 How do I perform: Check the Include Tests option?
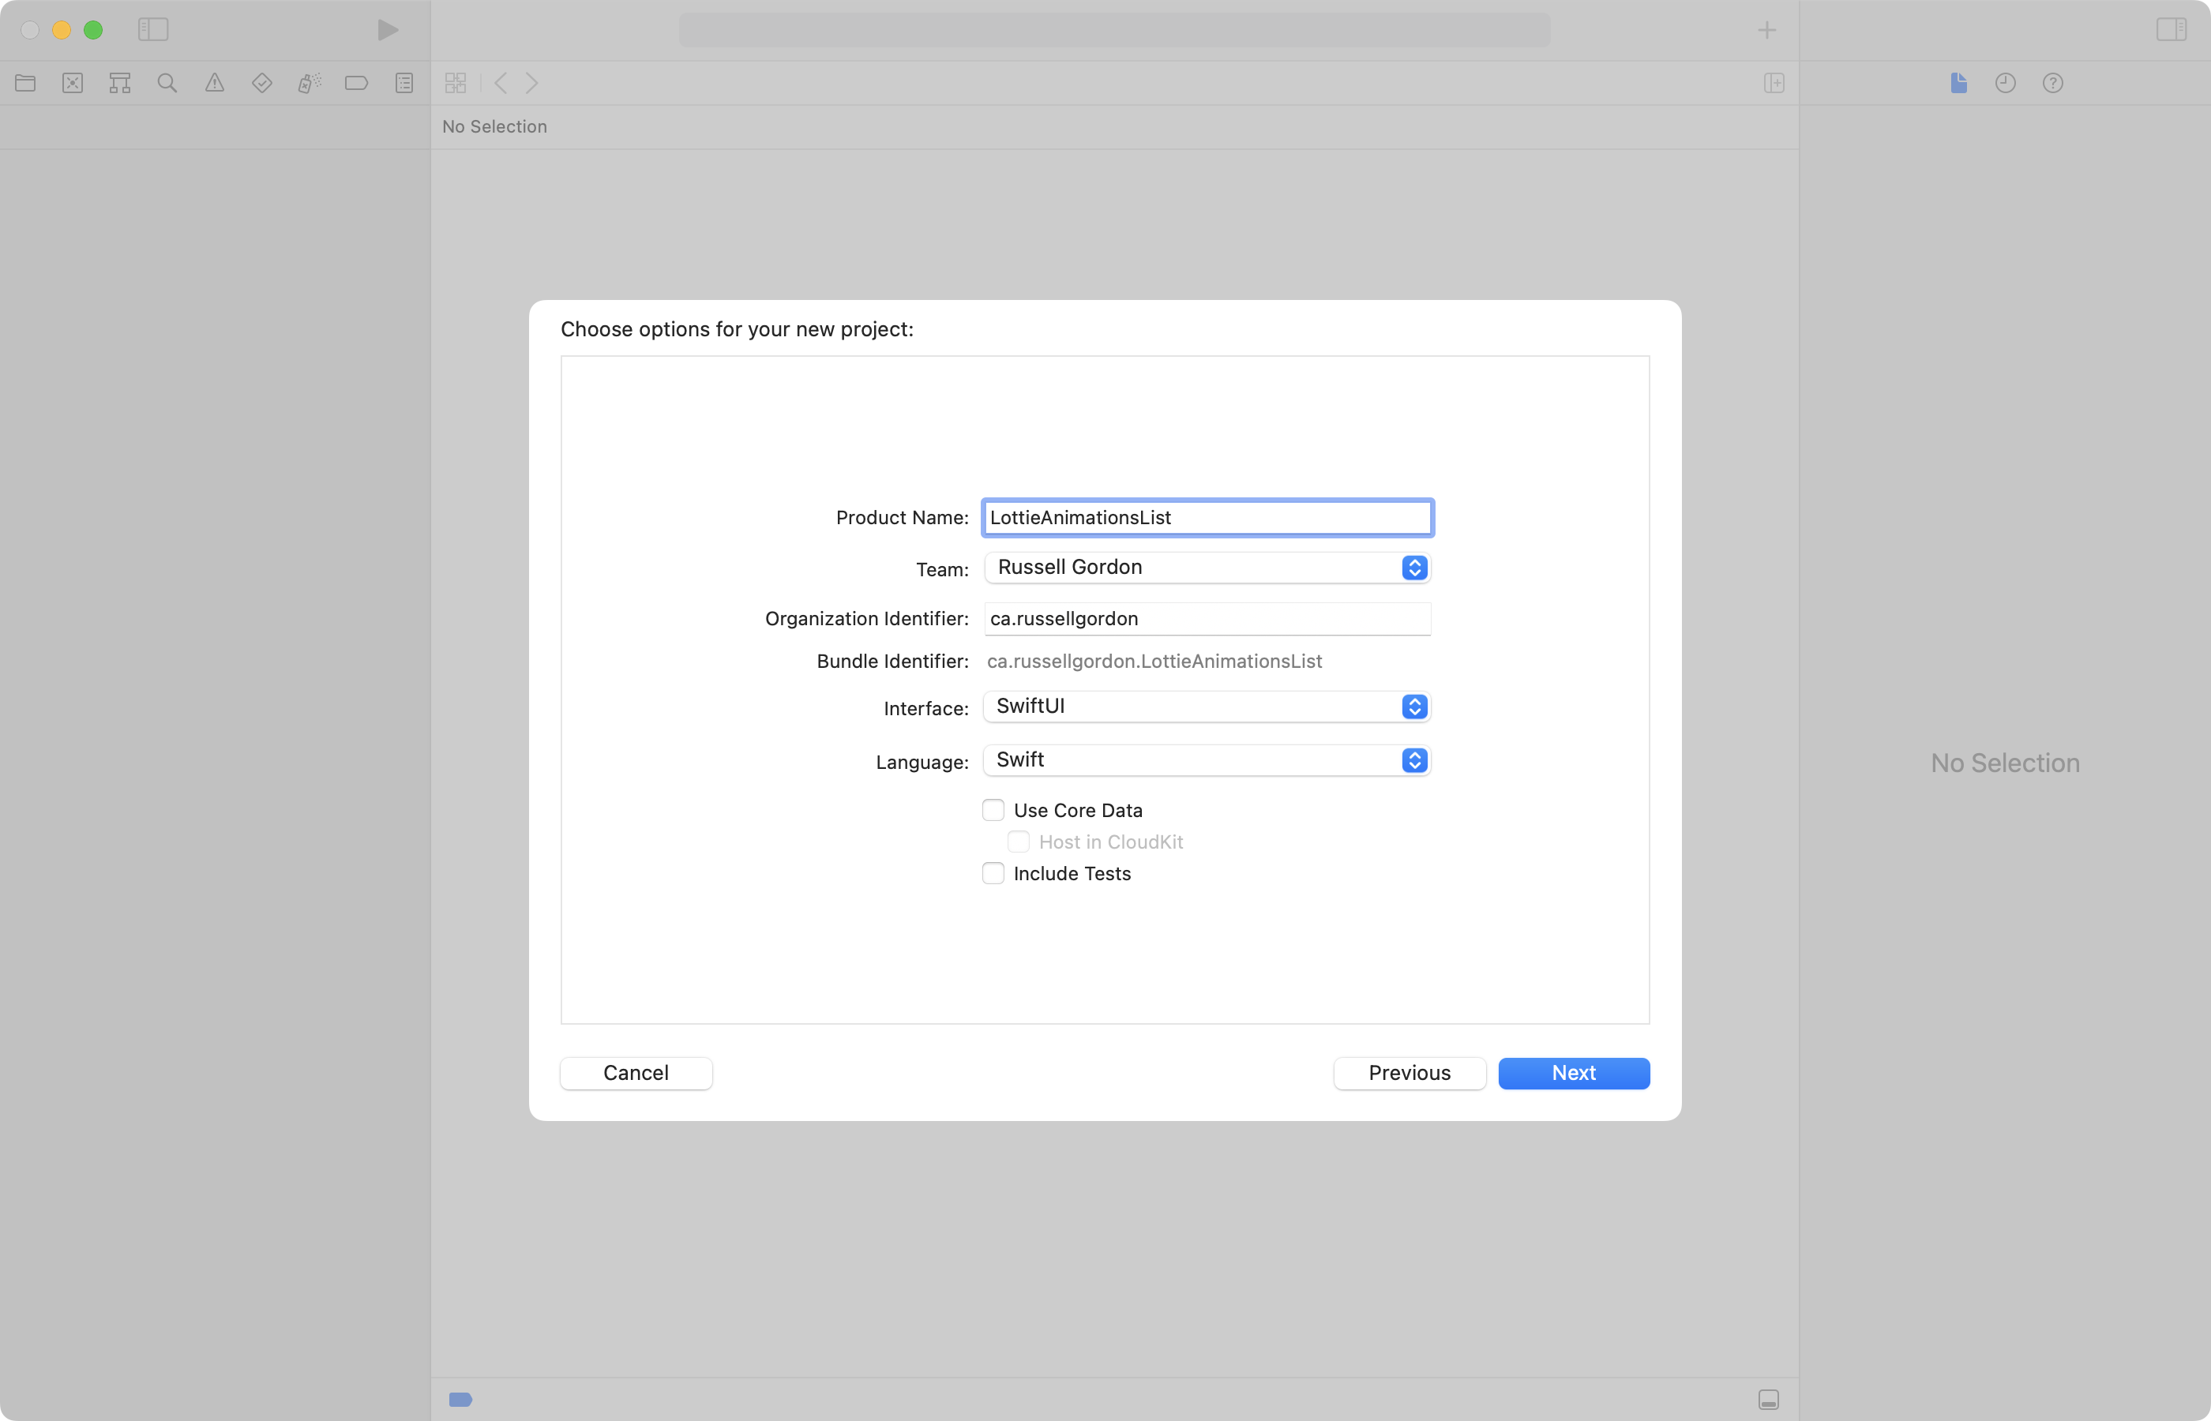coord(993,873)
